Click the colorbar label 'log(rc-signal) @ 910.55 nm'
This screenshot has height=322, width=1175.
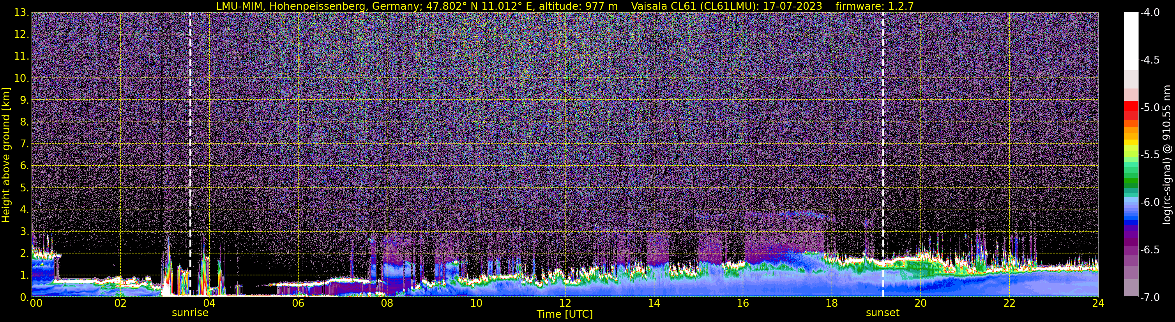tap(1167, 155)
